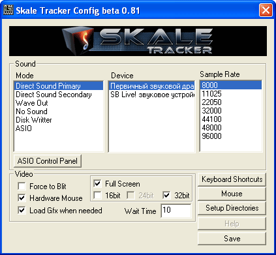Click the Skale Tracker title bar icon
This screenshot has width=276, height=255.
8,10
